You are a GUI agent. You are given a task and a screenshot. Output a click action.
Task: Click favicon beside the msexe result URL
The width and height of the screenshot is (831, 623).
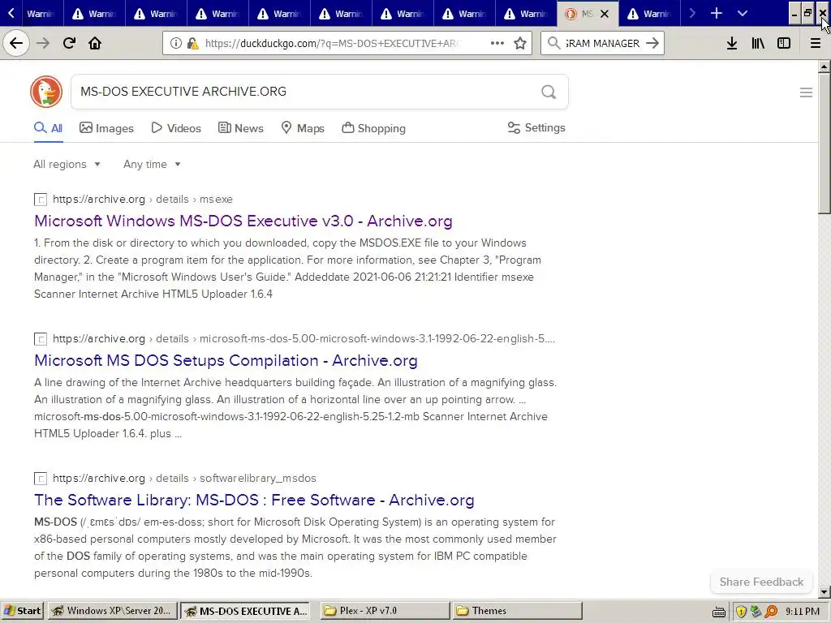point(41,200)
